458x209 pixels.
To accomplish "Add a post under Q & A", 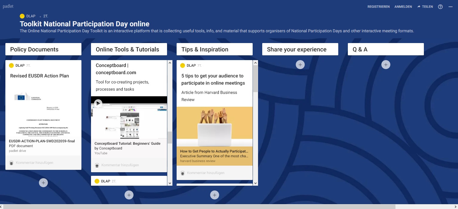I will pos(386,65).
